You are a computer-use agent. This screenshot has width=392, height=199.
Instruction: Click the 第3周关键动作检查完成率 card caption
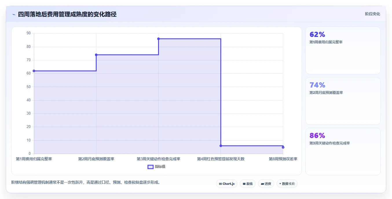point(330,143)
